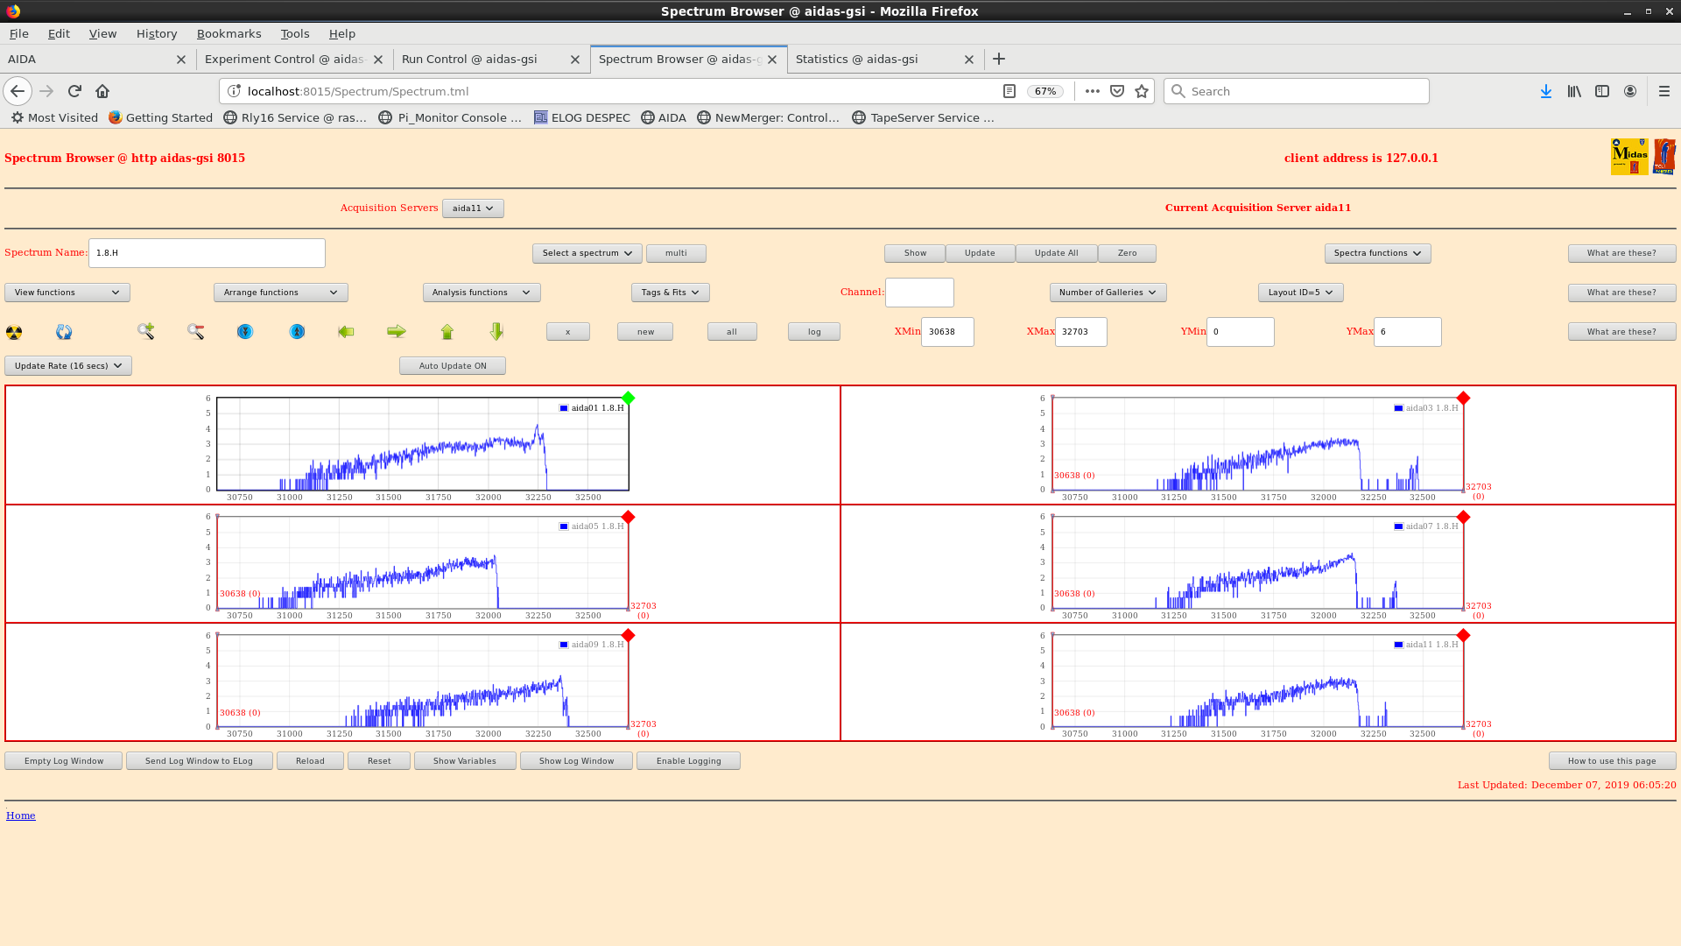Click the blue double down-arrow icon
Screen dimensions: 1681x946
coord(245,331)
